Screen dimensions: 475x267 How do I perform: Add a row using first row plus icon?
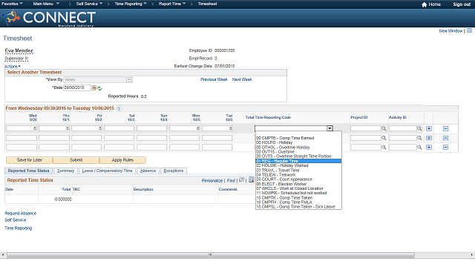click(x=429, y=128)
